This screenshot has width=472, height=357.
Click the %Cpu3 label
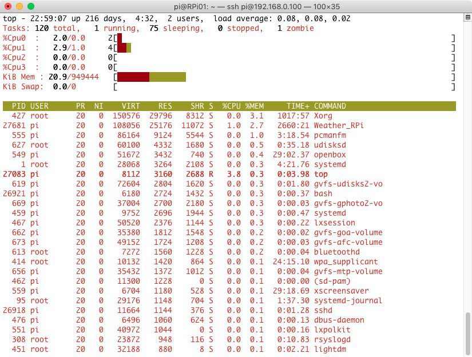(x=14, y=67)
